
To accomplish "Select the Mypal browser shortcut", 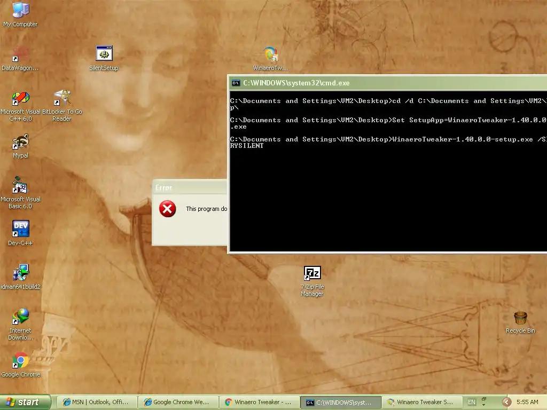I will coord(20,146).
